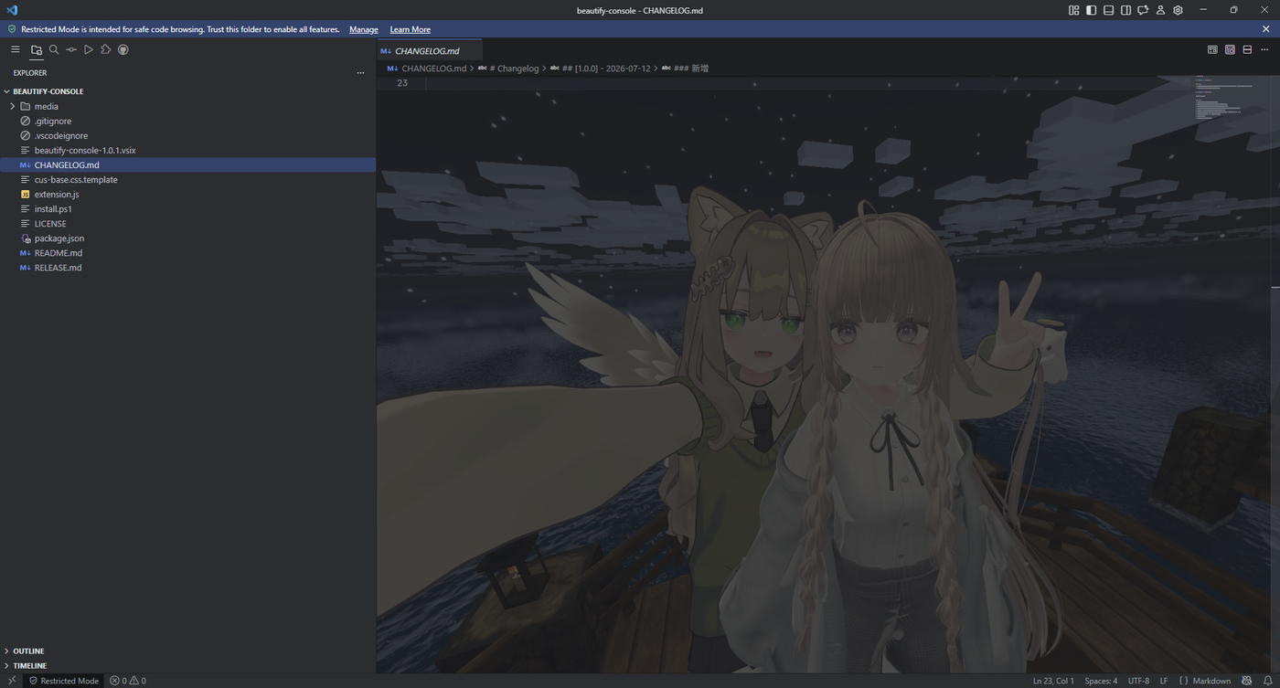The image size is (1280, 688).
Task: Select the CHANGELOG.md editor tab
Action: click(430, 51)
